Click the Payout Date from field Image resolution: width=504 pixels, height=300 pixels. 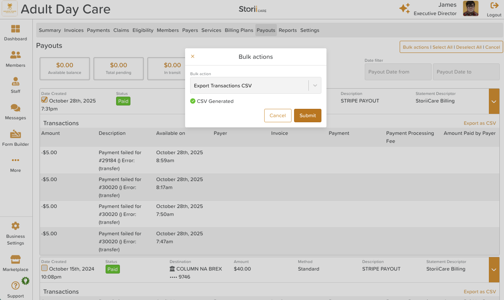click(x=398, y=72)
